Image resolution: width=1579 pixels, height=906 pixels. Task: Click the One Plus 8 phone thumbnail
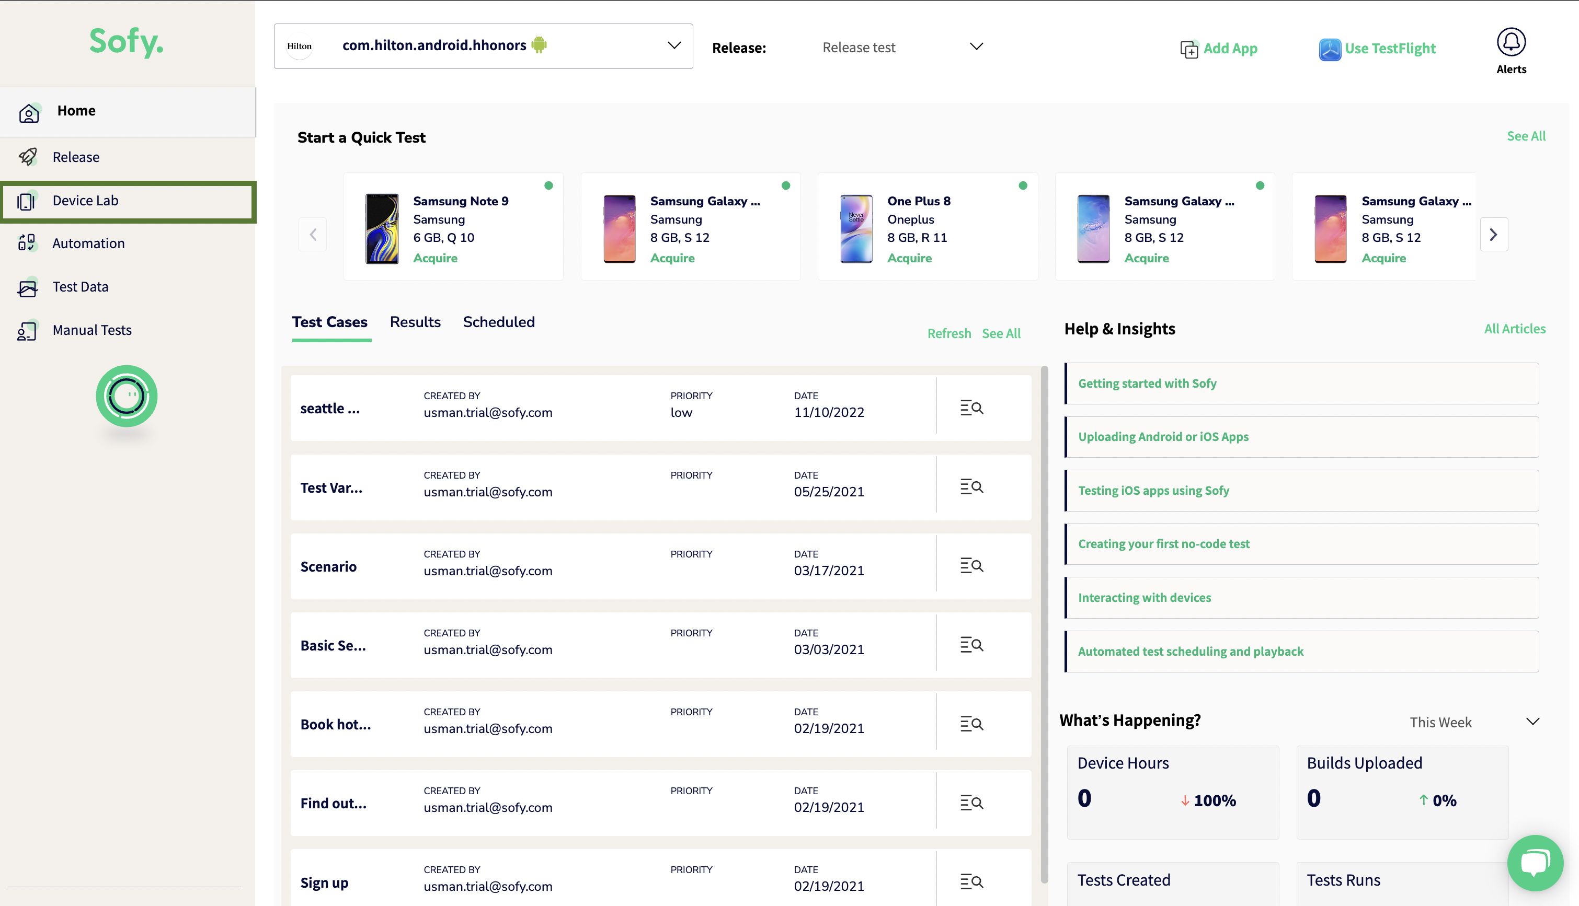click(x=856, y=229)
